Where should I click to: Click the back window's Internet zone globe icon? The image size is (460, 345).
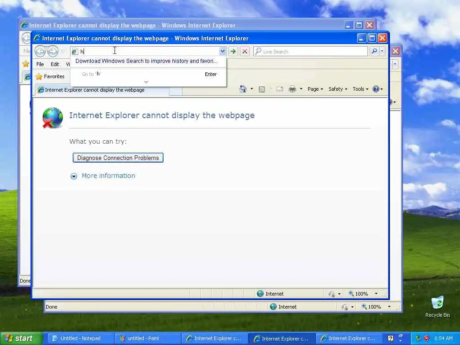point(273,306)
